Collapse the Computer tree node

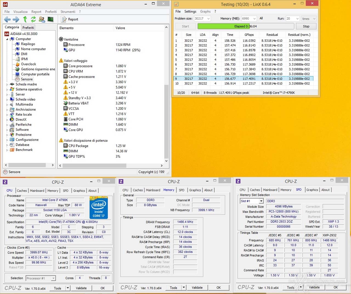pyautogui.click(x=7, y=39)
